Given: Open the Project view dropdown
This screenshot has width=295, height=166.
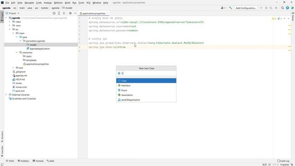Looking at the screenshot, I should (x=14, y=13).
